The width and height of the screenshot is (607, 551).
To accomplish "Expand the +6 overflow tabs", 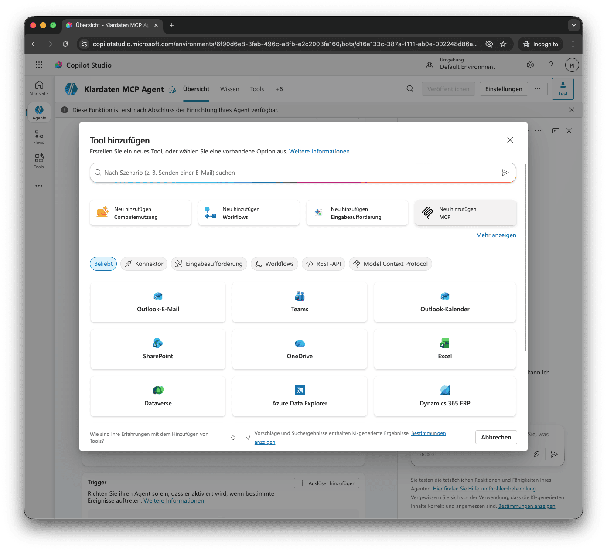I will point(279,89).
